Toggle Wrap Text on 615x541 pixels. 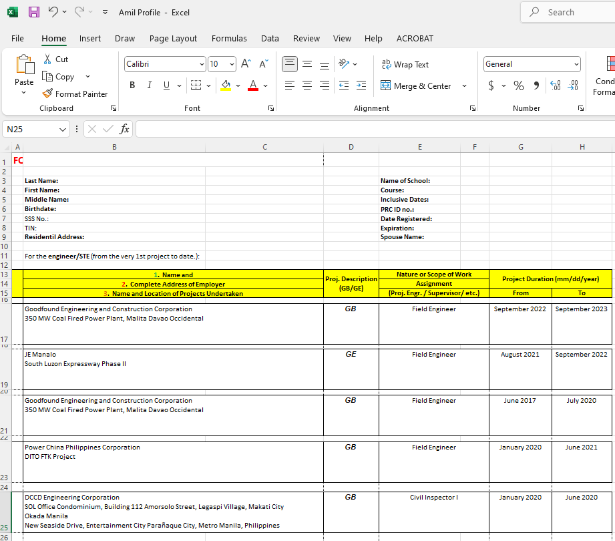click(405, 65)
